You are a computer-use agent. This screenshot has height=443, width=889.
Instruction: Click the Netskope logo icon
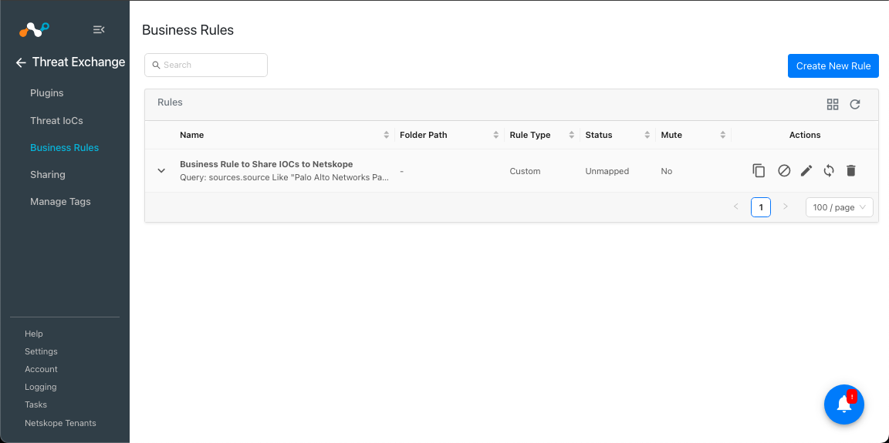[34, 29]
